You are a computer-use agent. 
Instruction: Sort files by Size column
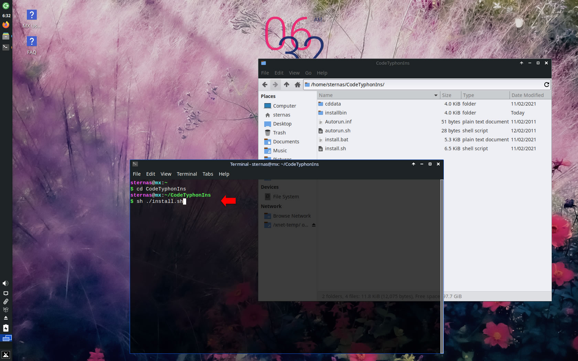[451, 95]
